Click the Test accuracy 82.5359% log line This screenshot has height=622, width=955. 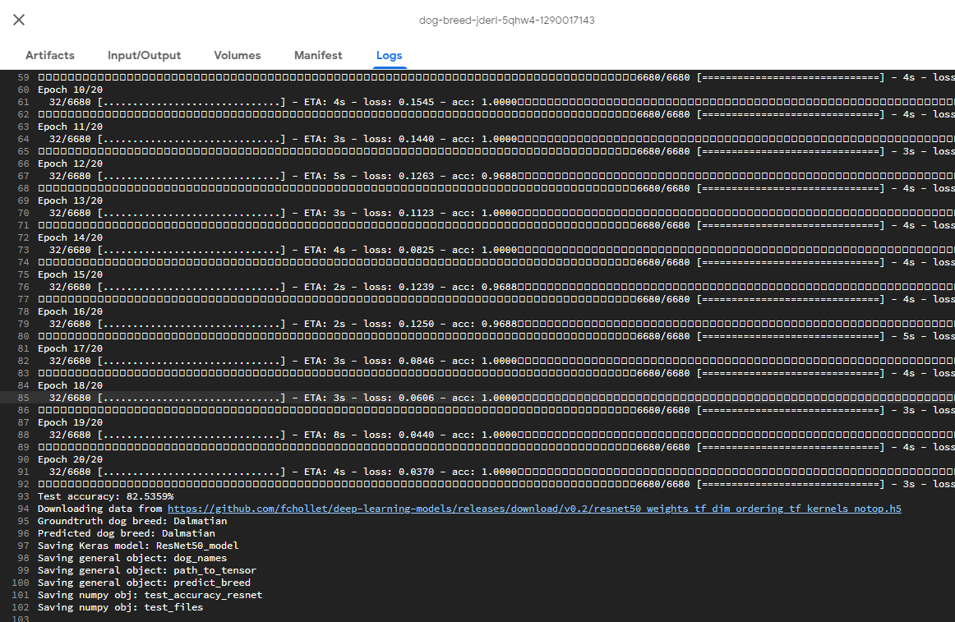(x=105, y=496)
